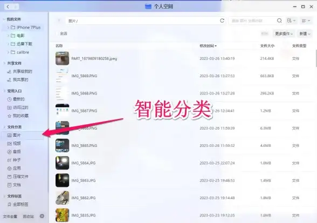Open thumbnail of IMG_5865.PNG
The width and height of the screenshot is (317, 223).
(x=63, y=145)
